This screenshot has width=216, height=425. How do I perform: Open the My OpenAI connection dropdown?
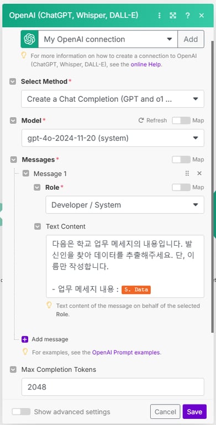pyautogui.click(x=108, y=39)
